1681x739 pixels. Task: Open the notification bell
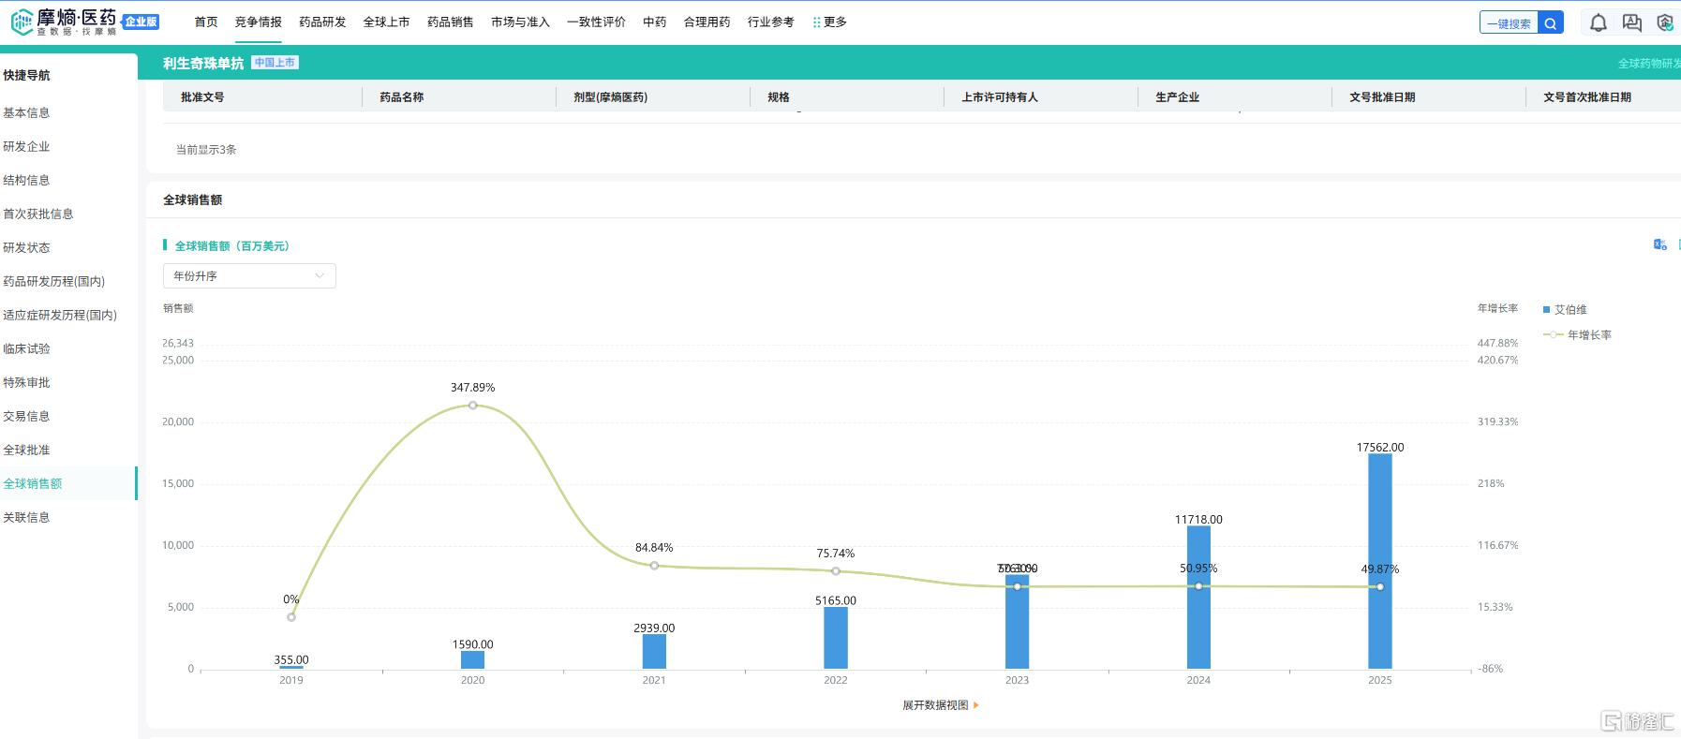(1599, 23)
